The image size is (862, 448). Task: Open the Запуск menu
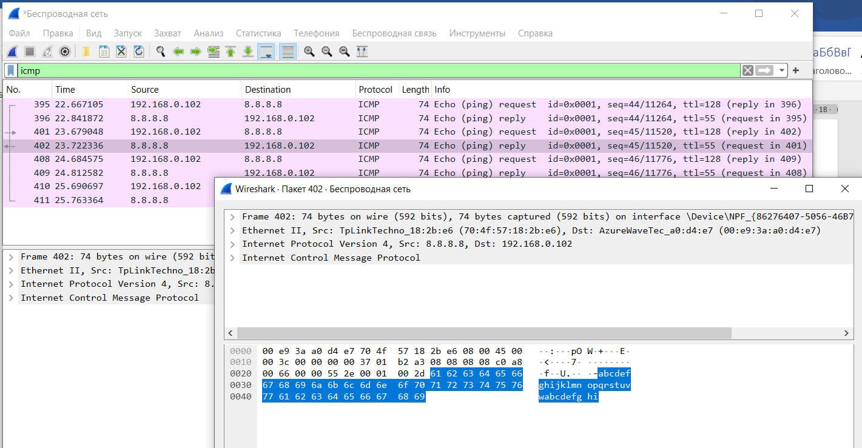pyautogui.click(x=128, y=33)
